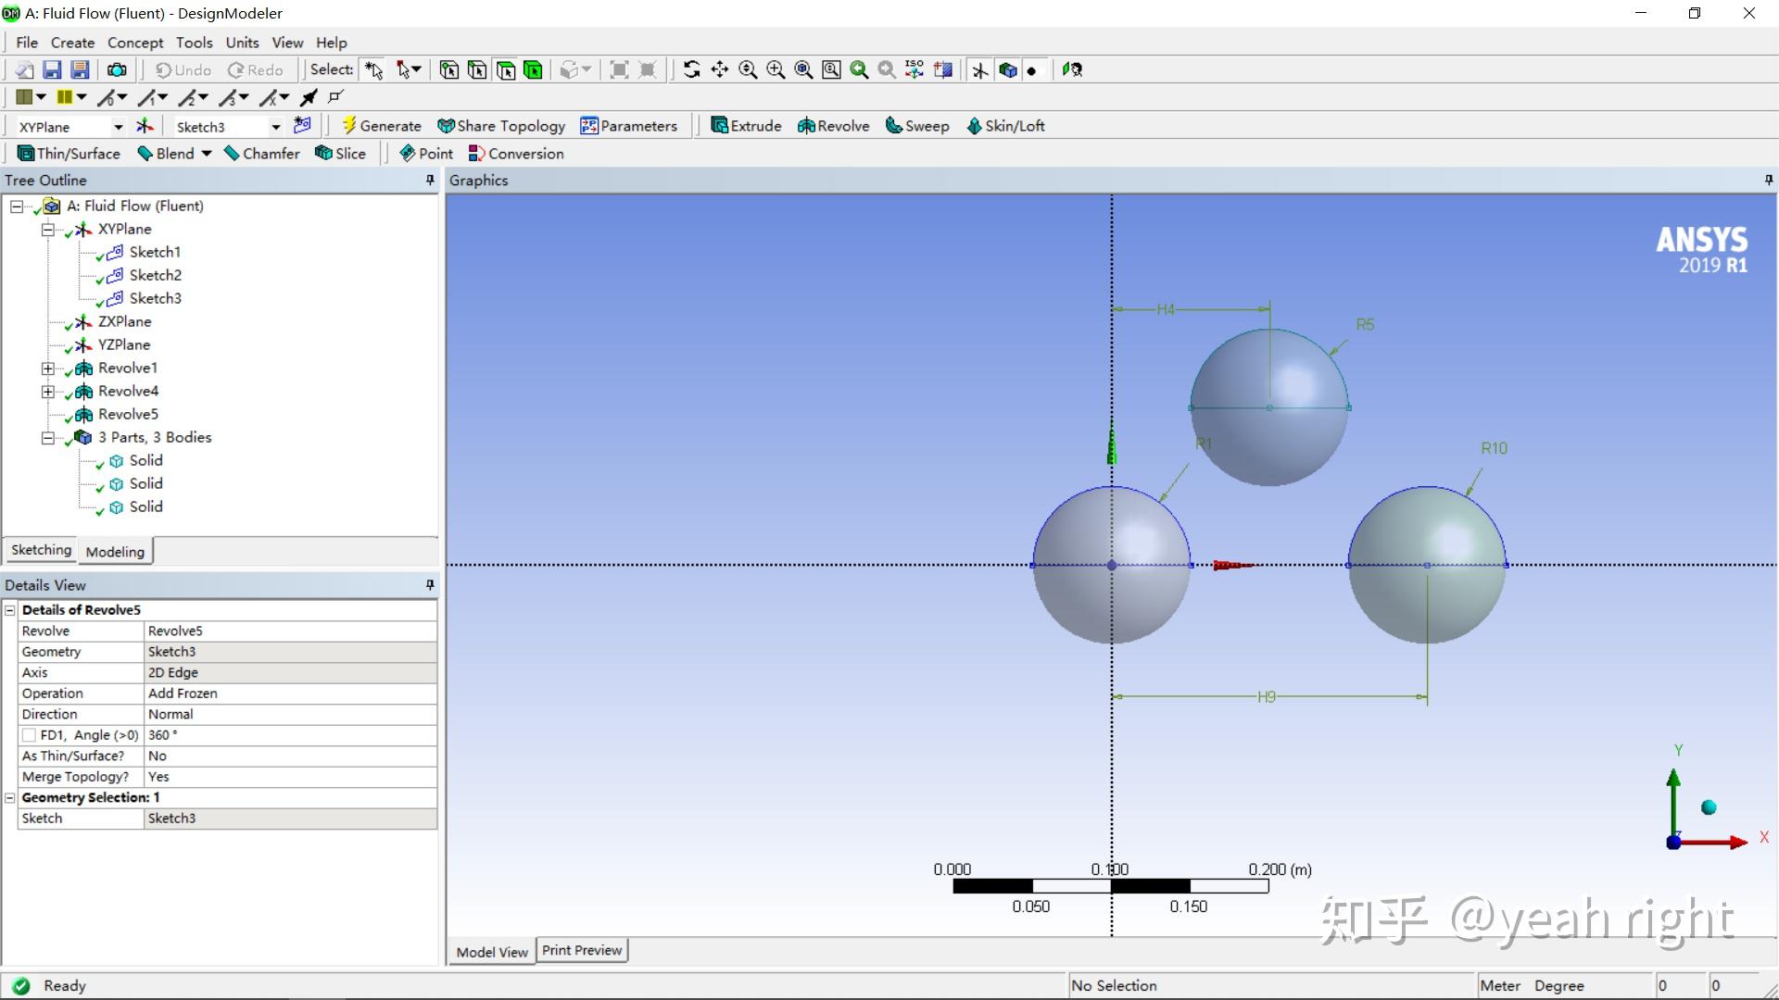This screenshot has height=1000, width=1779.
Task: Toggle the FD1 Angle parameter checkbox
Action: pos(29,735)
